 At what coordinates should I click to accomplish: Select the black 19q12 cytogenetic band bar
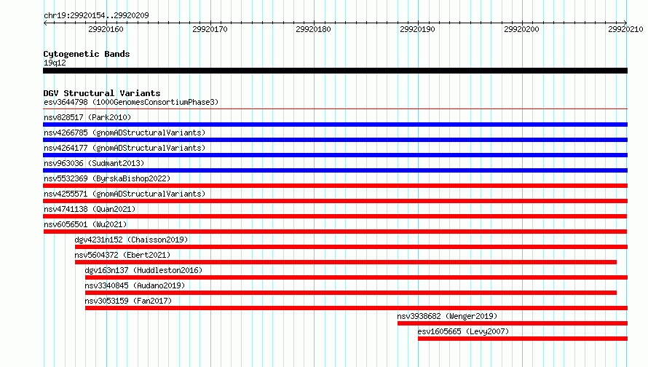(x=335, y=71)
